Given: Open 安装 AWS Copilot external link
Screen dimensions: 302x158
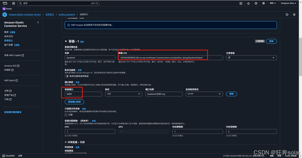Looking at the screenshot, I should [x=14, y=55].
